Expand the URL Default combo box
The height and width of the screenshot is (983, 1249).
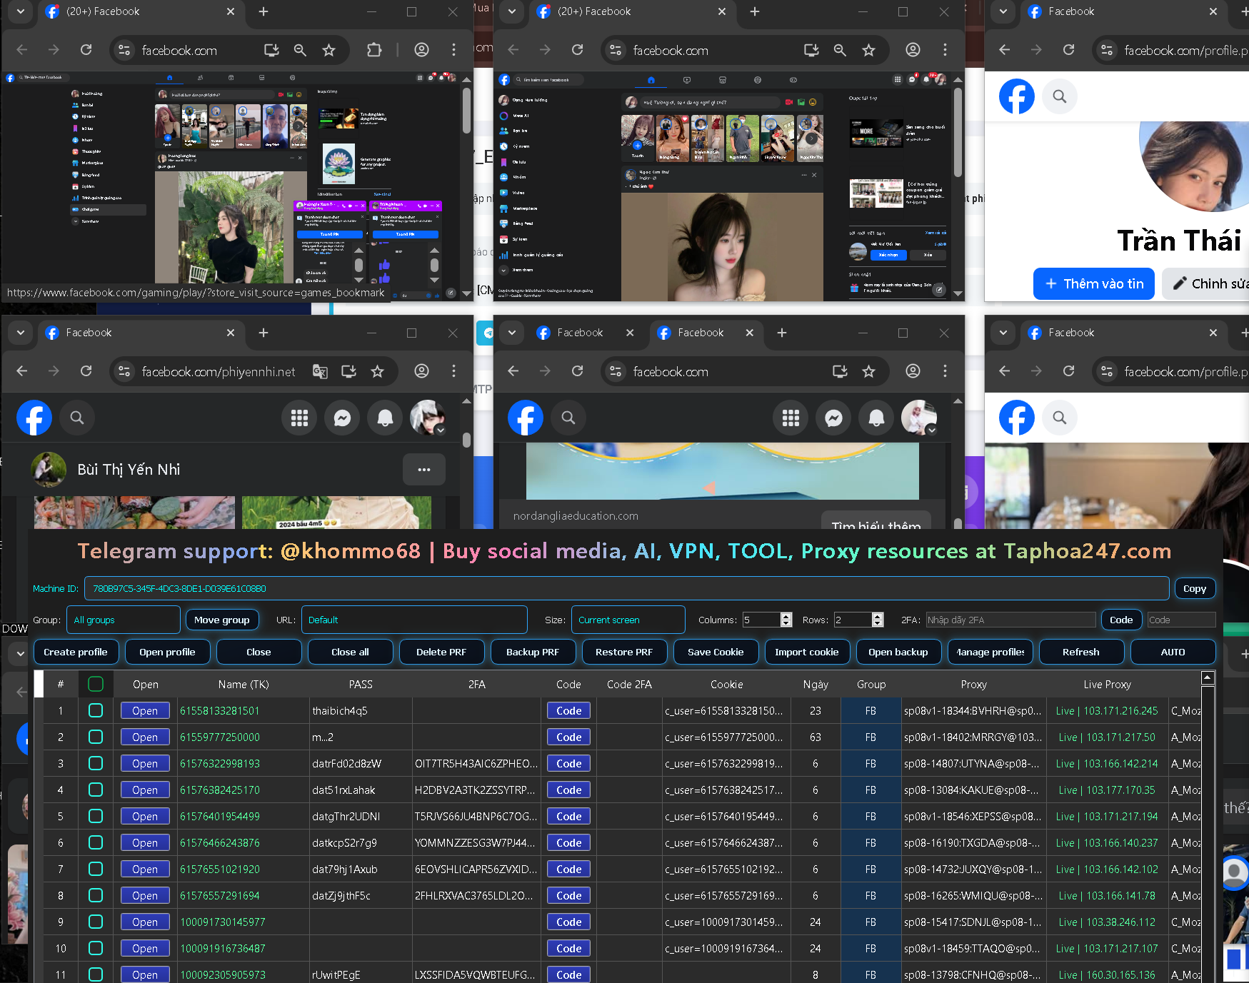pos(414,620)
